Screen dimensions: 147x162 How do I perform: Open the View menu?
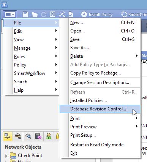[31, 40]
